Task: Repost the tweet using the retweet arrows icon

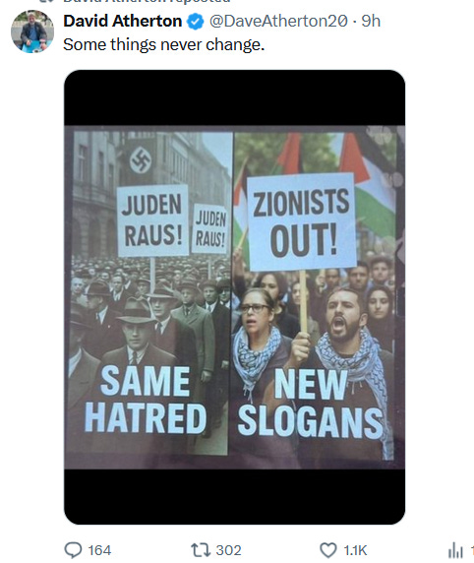Action: coord(201,550)
